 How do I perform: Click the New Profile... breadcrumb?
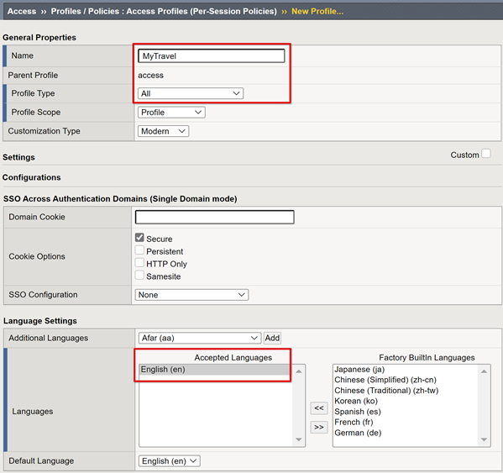tap(317, 11)
